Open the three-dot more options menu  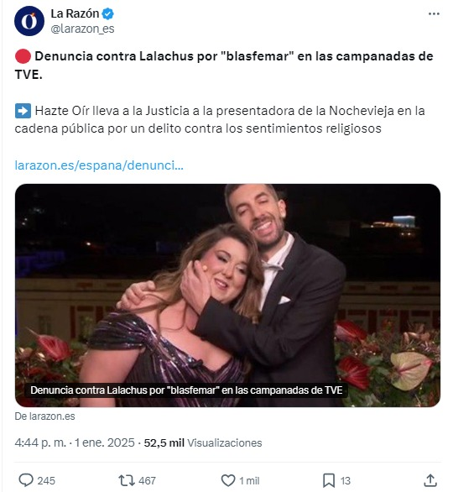click(434, 13)
